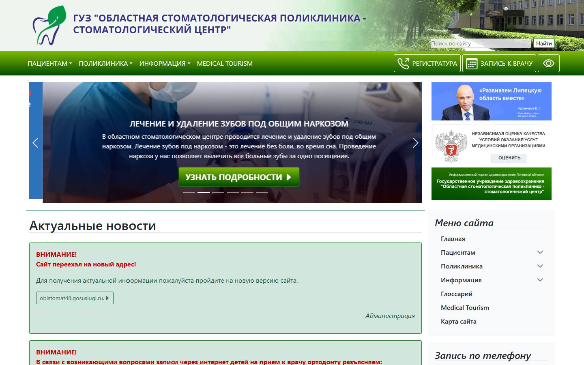The width and height of the screenshot is (584, 365).
Task: Advance to the next carousel slide
Action: pos(415,143)
